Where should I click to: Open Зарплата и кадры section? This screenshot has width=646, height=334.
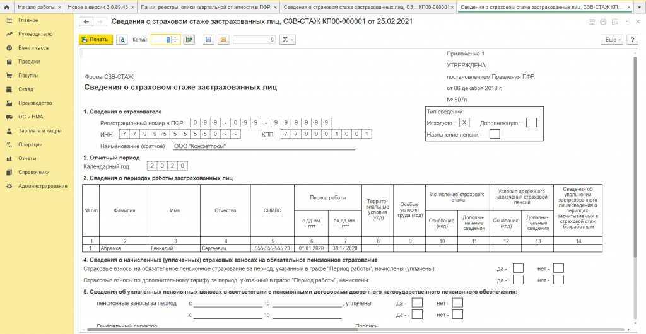[40, 130]
